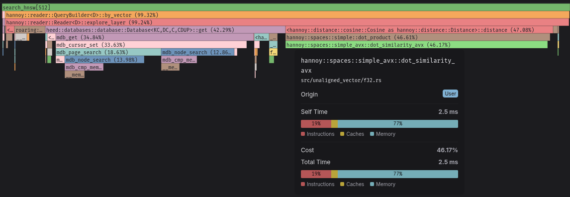
Task: Select the roaring frame
Action: point(30,30)
